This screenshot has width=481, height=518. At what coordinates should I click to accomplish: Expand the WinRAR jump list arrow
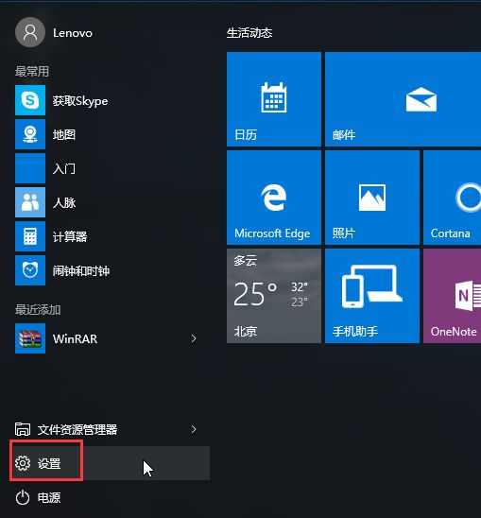194,338
